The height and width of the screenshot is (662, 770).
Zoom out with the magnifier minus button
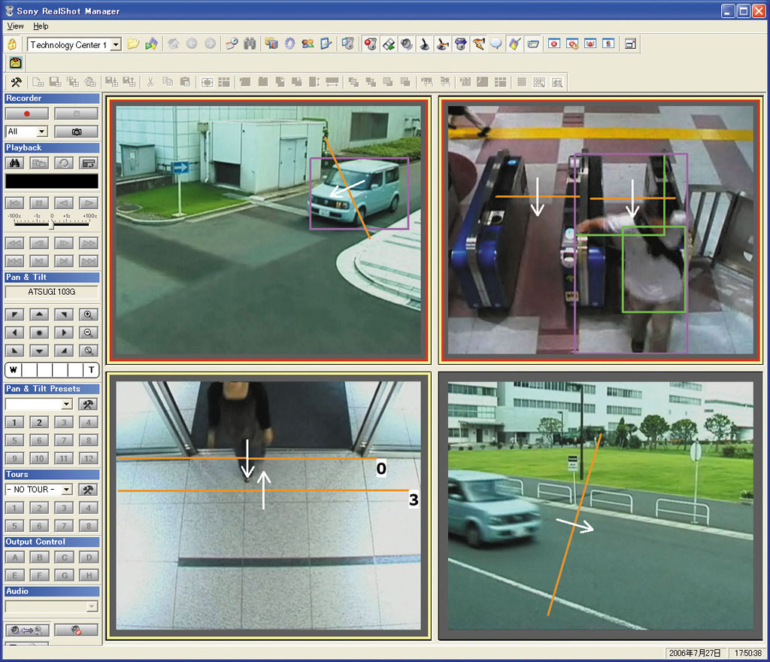click(89, 333)
